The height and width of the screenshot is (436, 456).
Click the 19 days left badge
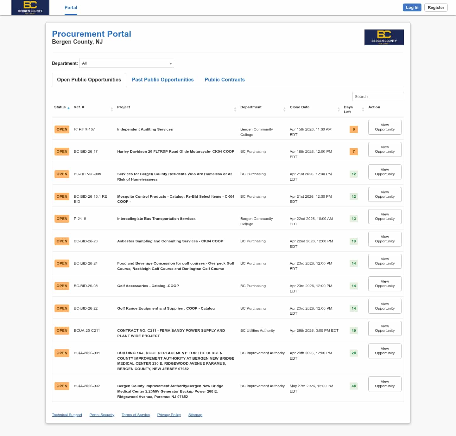[x=354, y=331]
